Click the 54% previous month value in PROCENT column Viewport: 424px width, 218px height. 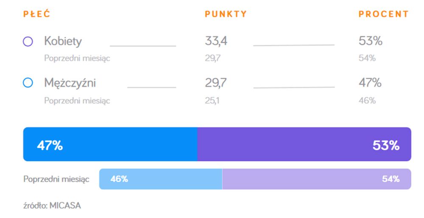coord(367,58)
